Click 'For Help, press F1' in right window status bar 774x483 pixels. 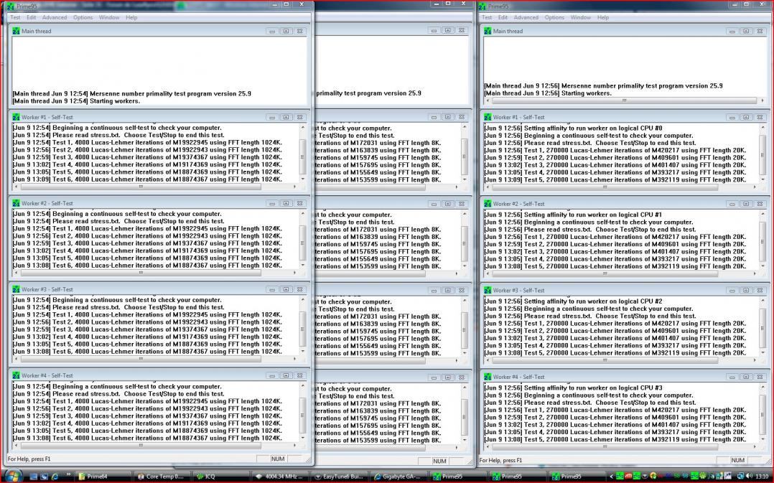(x=500, y=460)
